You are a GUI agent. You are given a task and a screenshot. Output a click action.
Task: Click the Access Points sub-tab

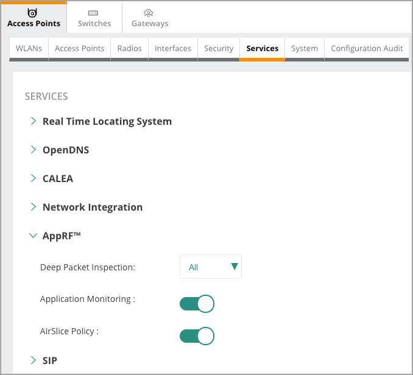click(79, 48)
